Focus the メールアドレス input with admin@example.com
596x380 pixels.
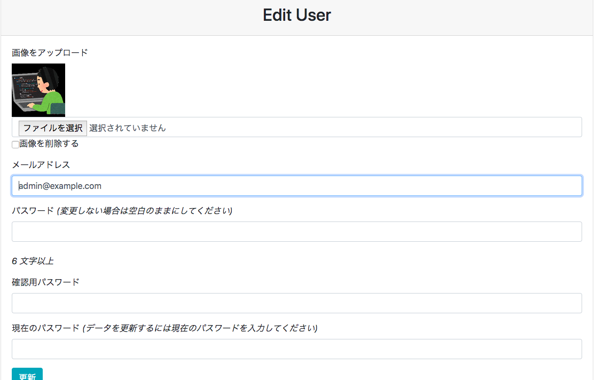tap(296, 186)
